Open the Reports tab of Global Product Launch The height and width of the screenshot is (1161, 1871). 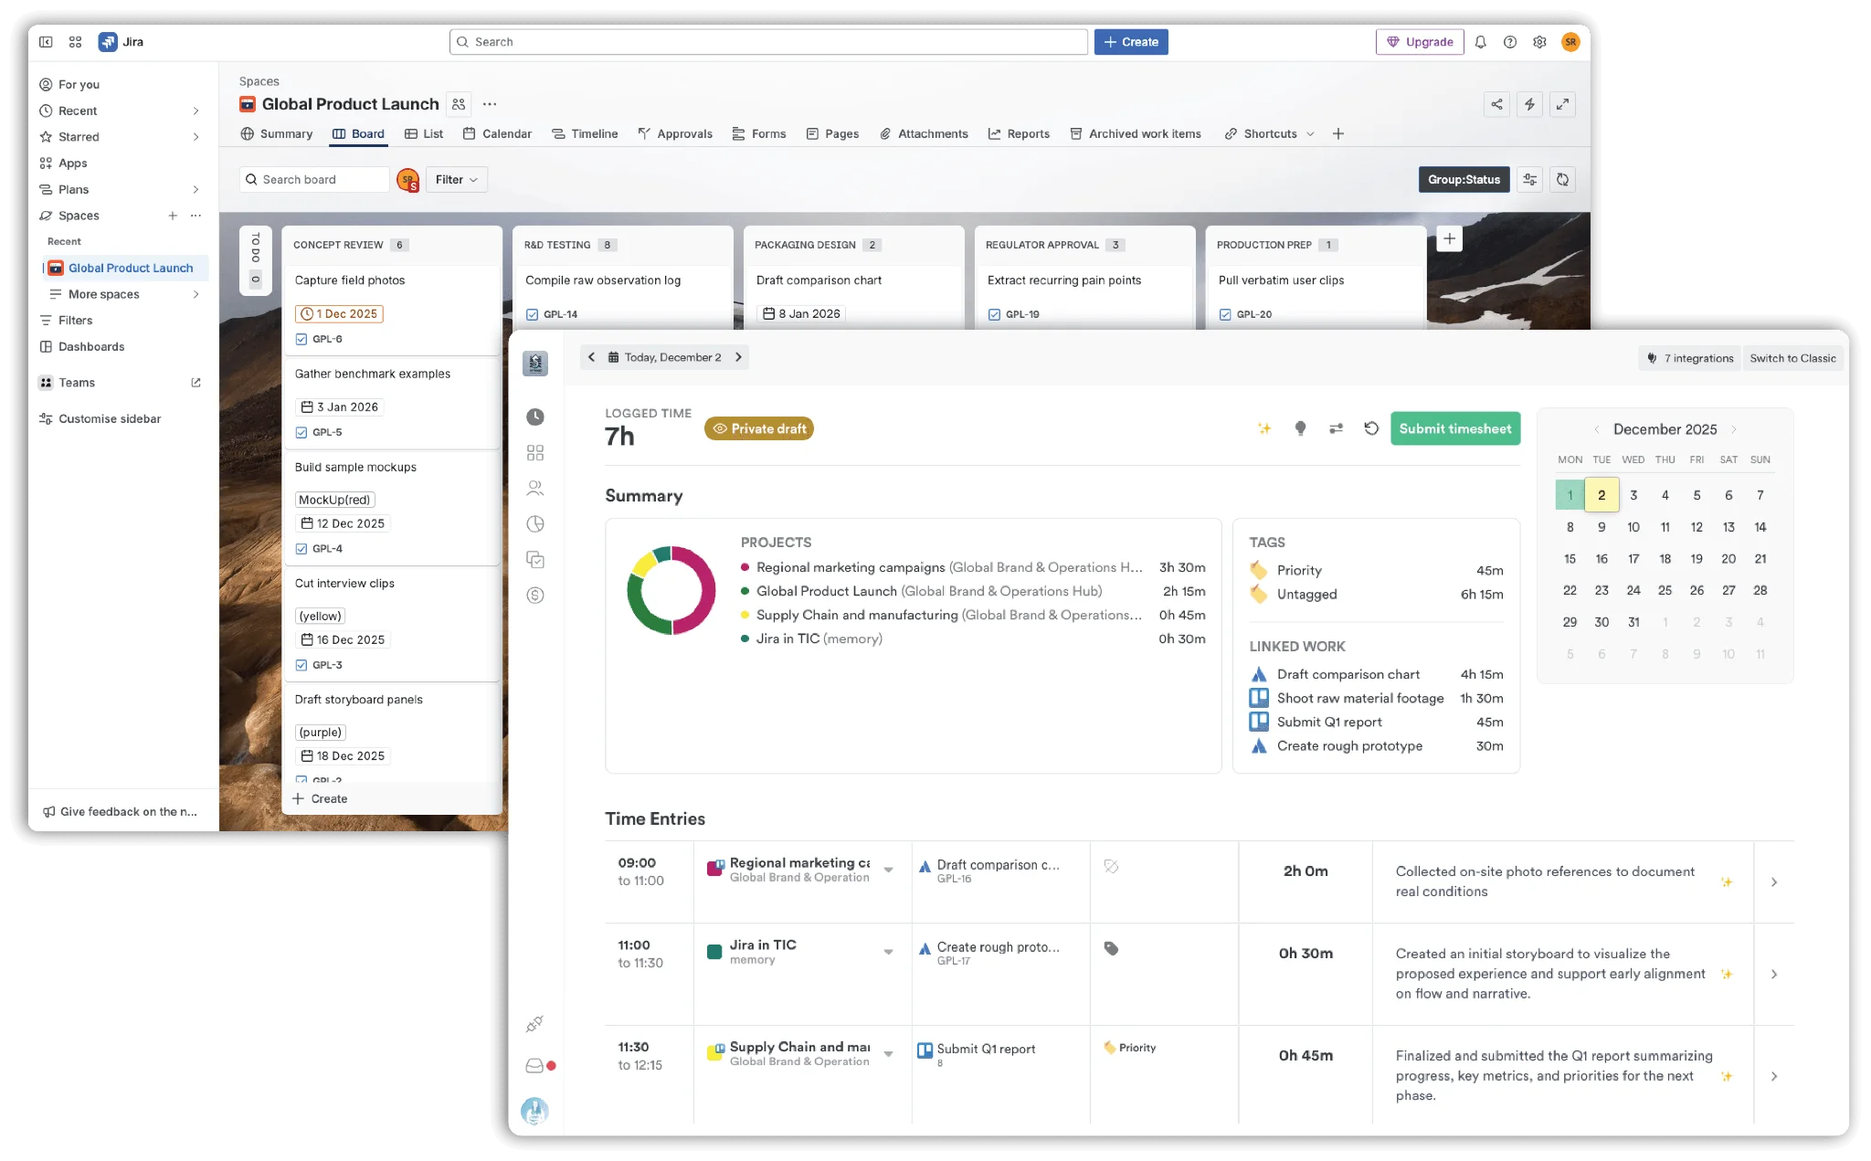(1019, 133)
